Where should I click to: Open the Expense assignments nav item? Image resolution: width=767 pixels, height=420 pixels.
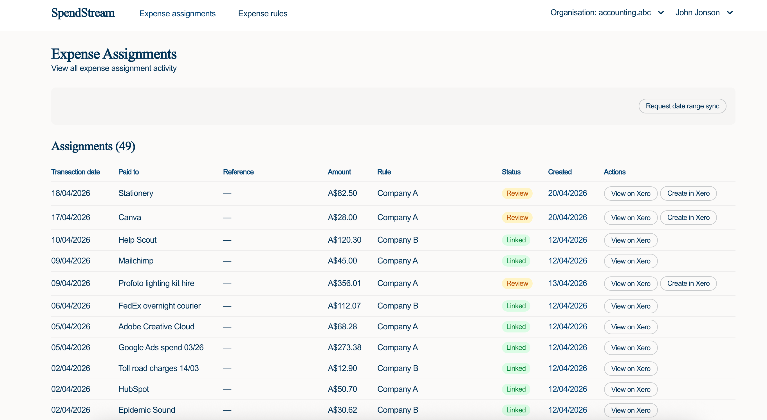(177, 14)
